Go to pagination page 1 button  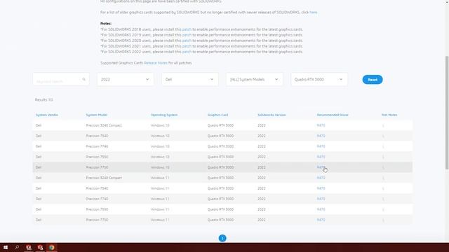(222, 238)
